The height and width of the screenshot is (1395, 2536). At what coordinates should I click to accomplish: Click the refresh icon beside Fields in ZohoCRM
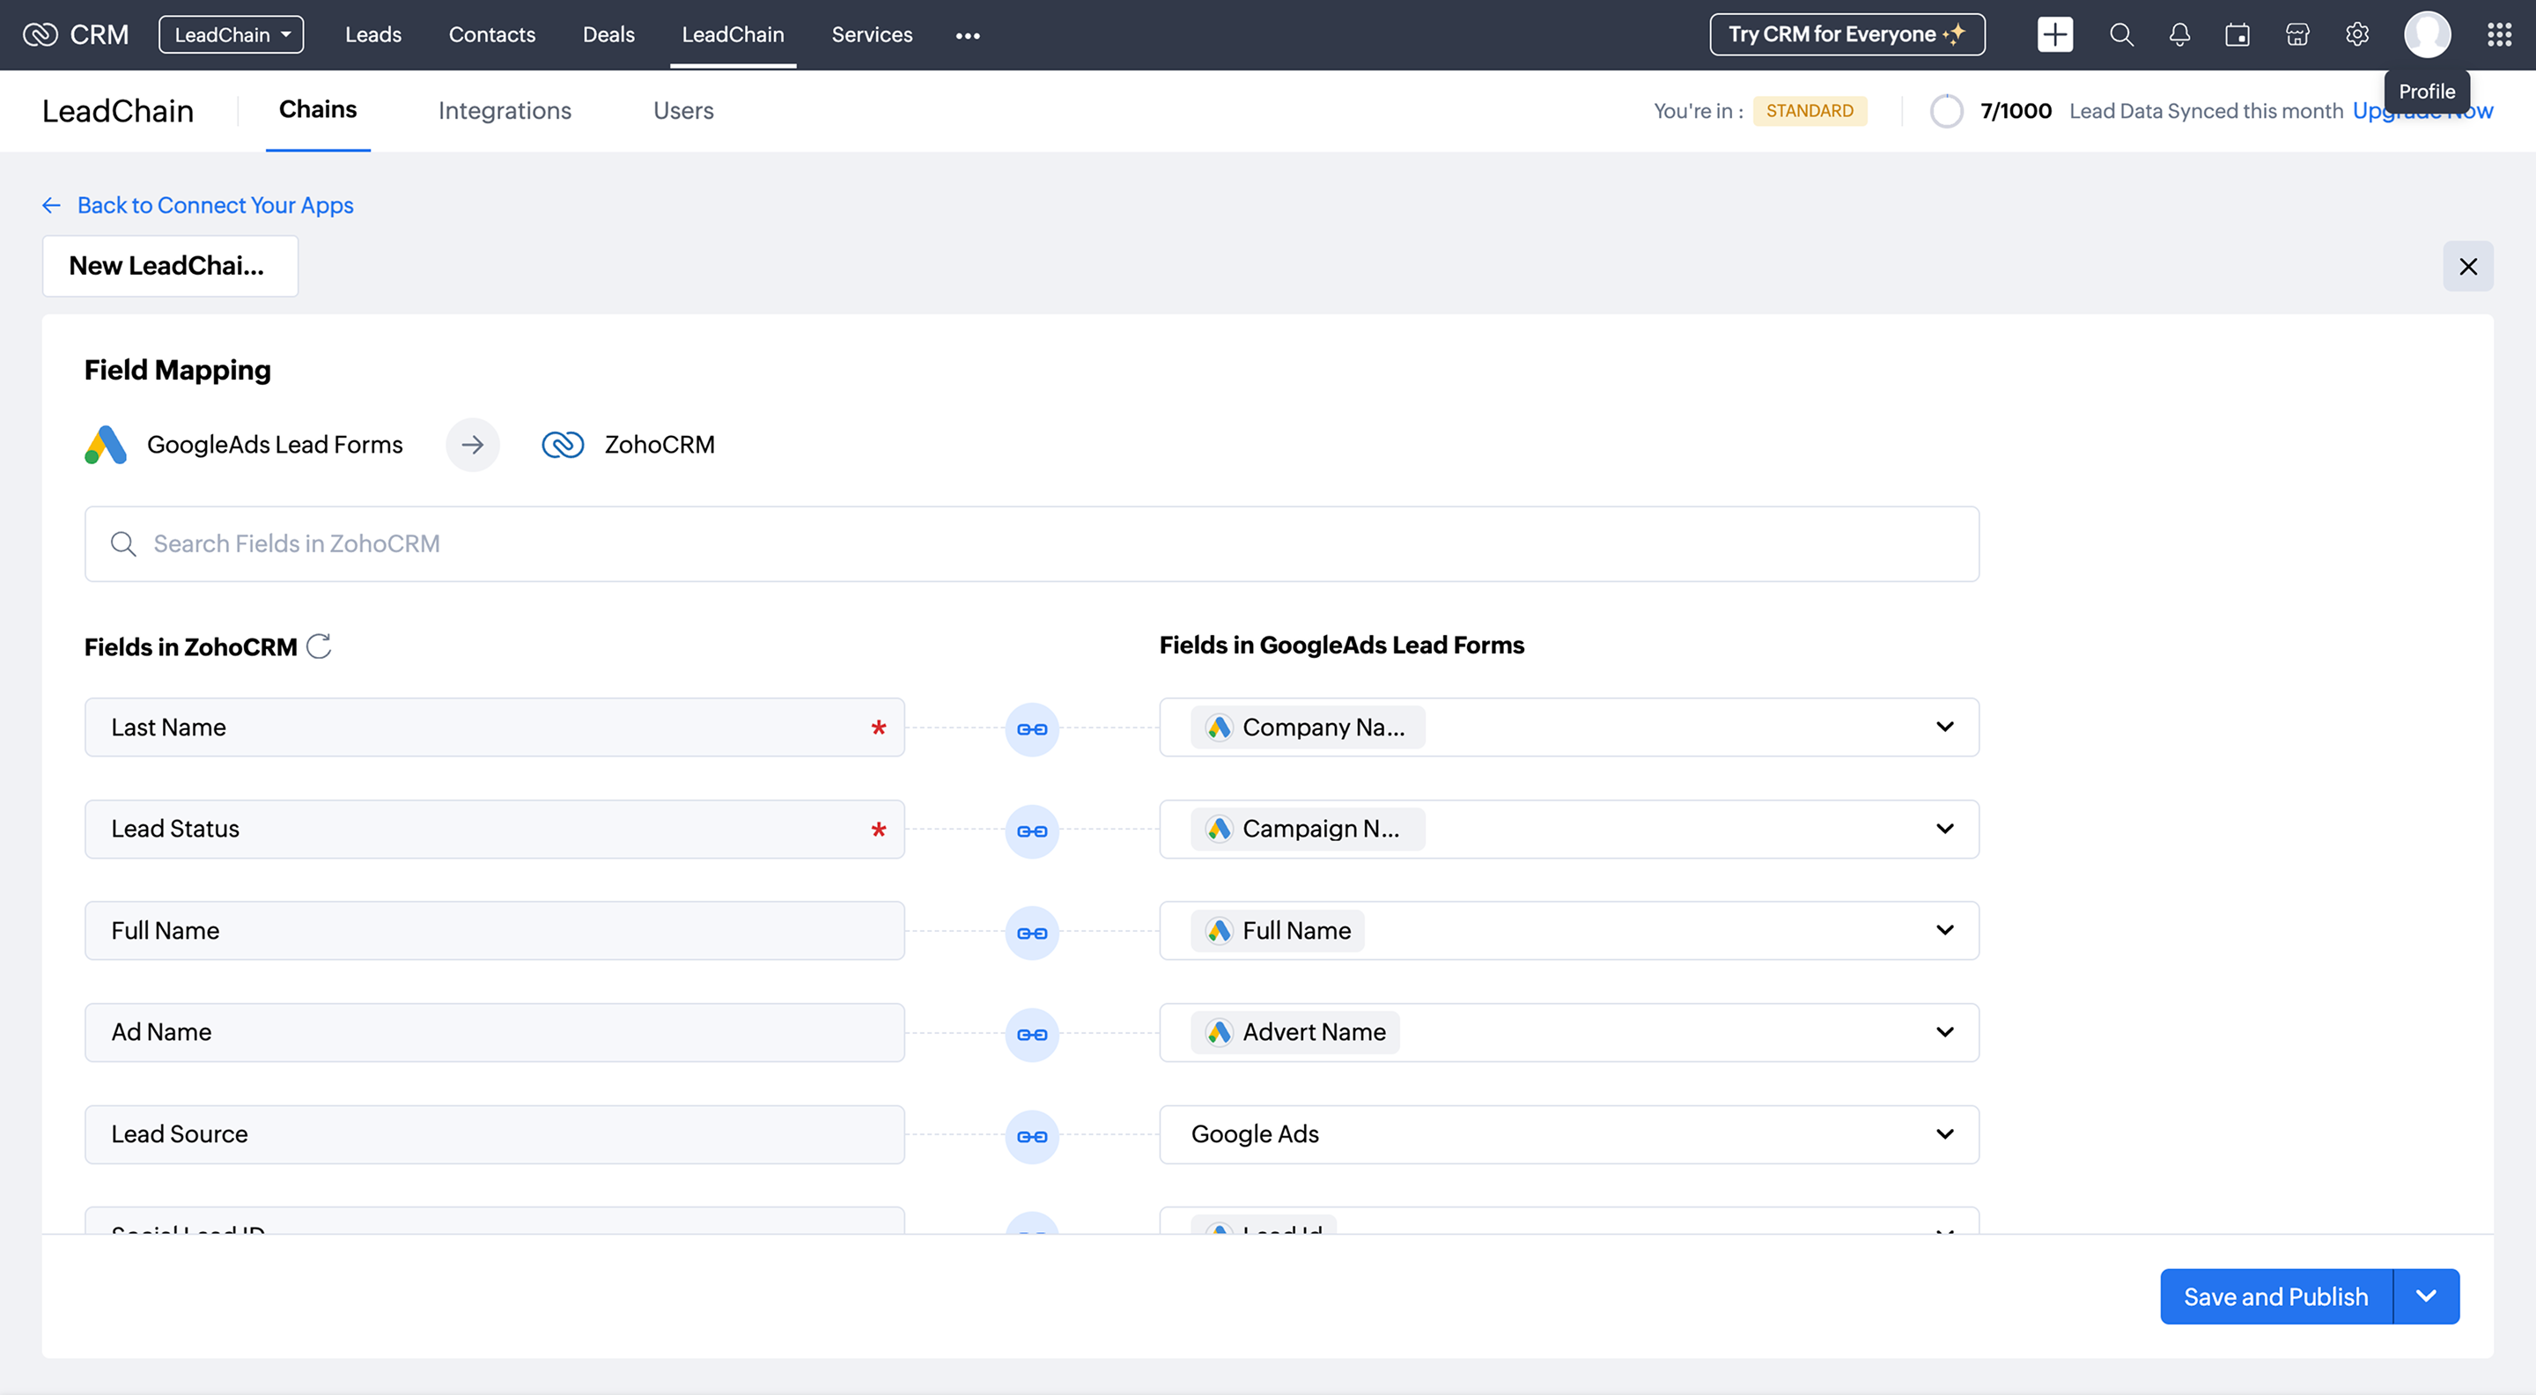point(319,646)
